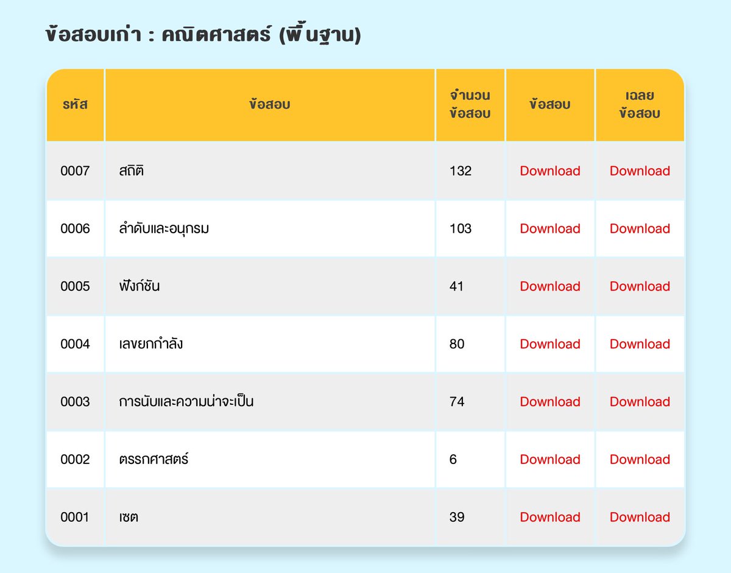The height and width of the screenshot is (573, 731).
Task: Click the topic name เลขยกกำลัง
Action: [151, 343]
